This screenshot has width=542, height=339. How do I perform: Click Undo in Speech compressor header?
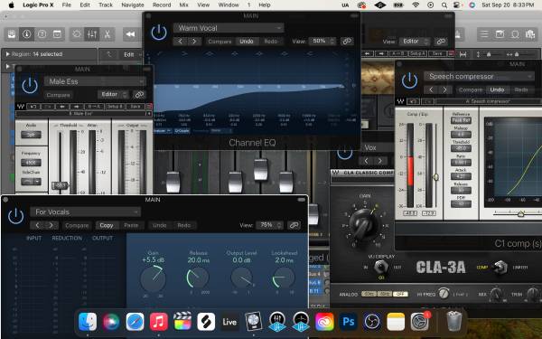pos(497,89)
